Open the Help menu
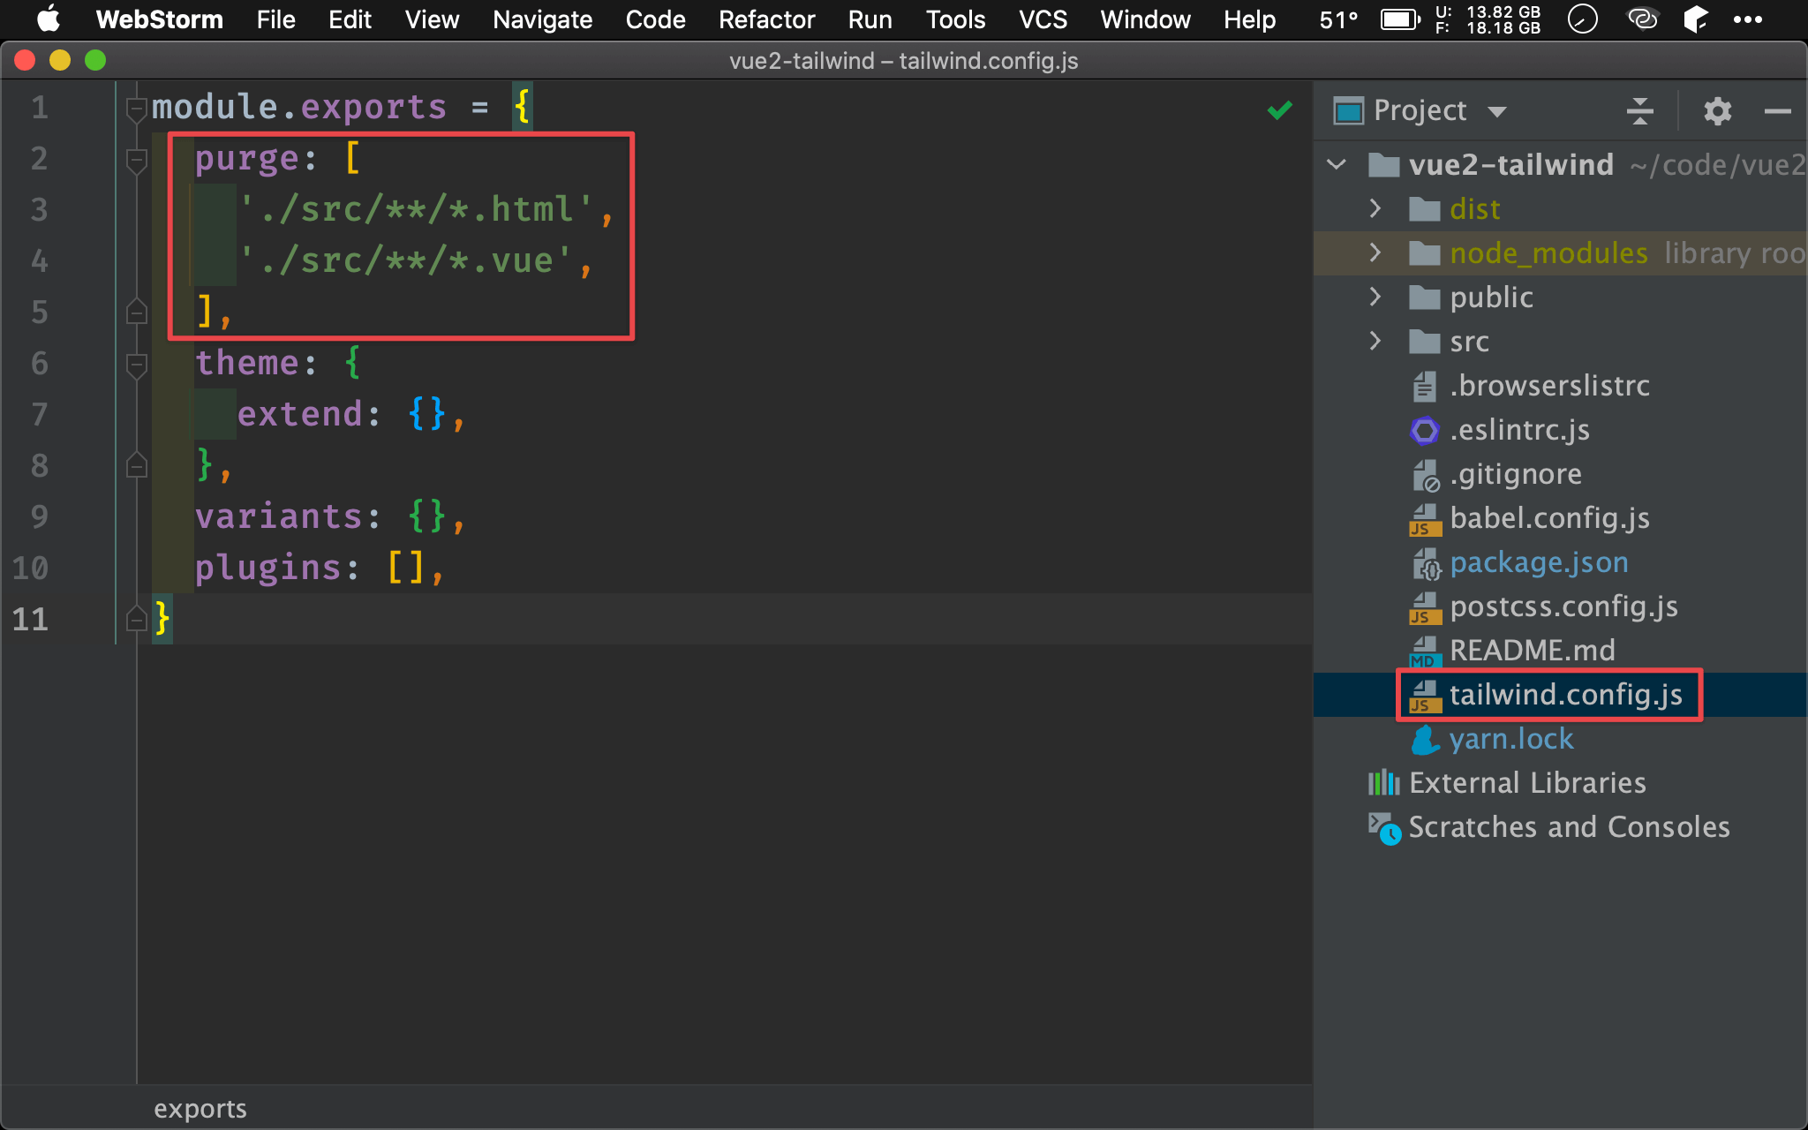Viewport: 1808px width, 1130px height. 1249,19
